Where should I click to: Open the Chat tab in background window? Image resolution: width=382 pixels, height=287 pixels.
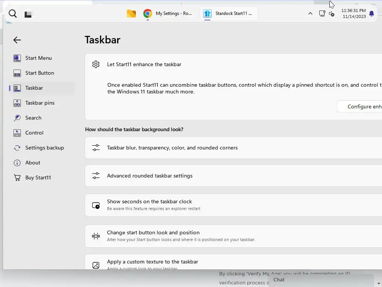click(x=279, y=280)
